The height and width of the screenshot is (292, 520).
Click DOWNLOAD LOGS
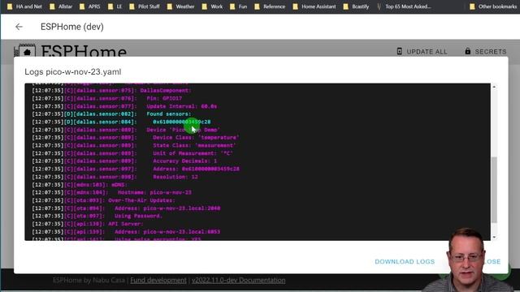click(405, 261)
